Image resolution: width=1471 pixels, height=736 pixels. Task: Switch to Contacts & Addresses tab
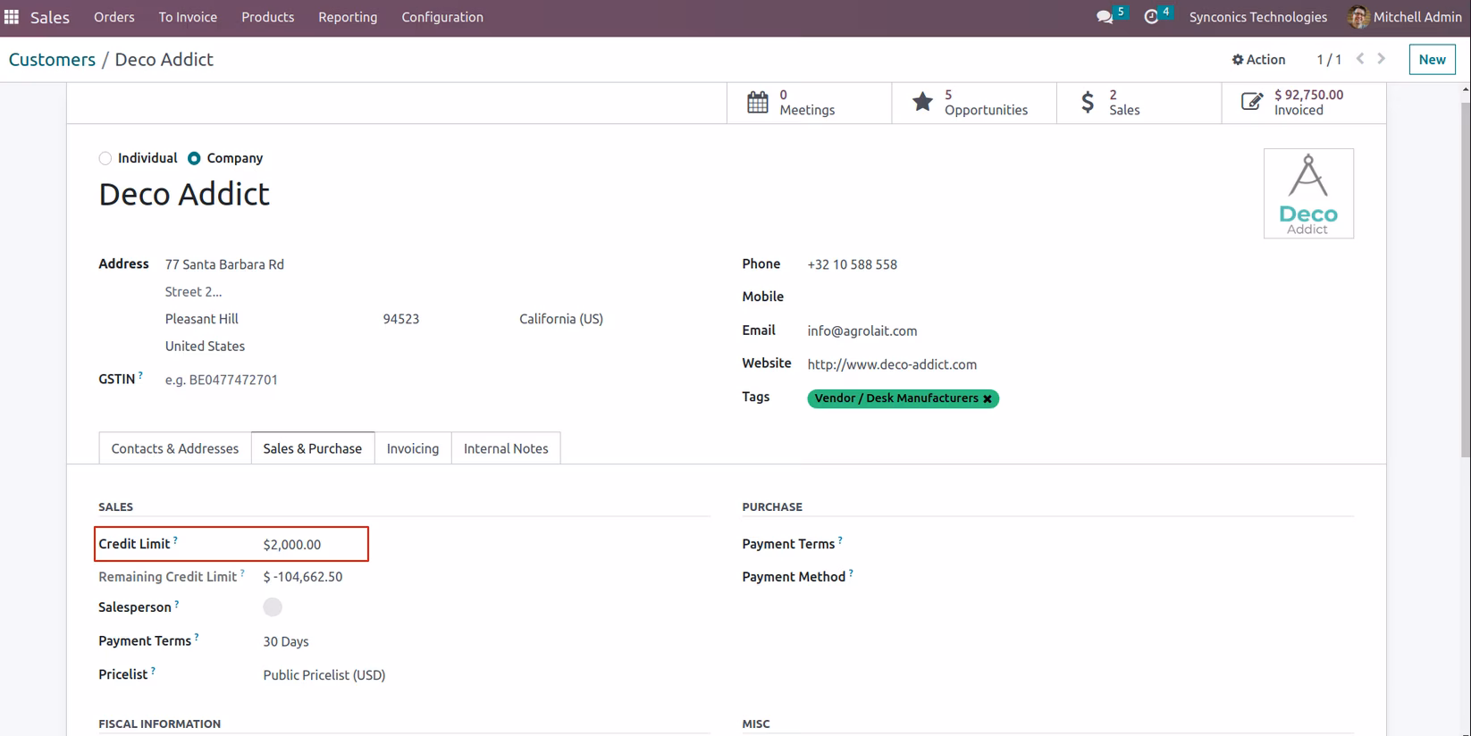tap(175, 448)
